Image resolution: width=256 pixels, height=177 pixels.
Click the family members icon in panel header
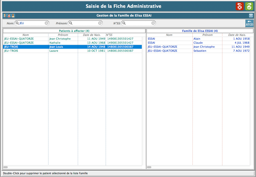point(9,16)
